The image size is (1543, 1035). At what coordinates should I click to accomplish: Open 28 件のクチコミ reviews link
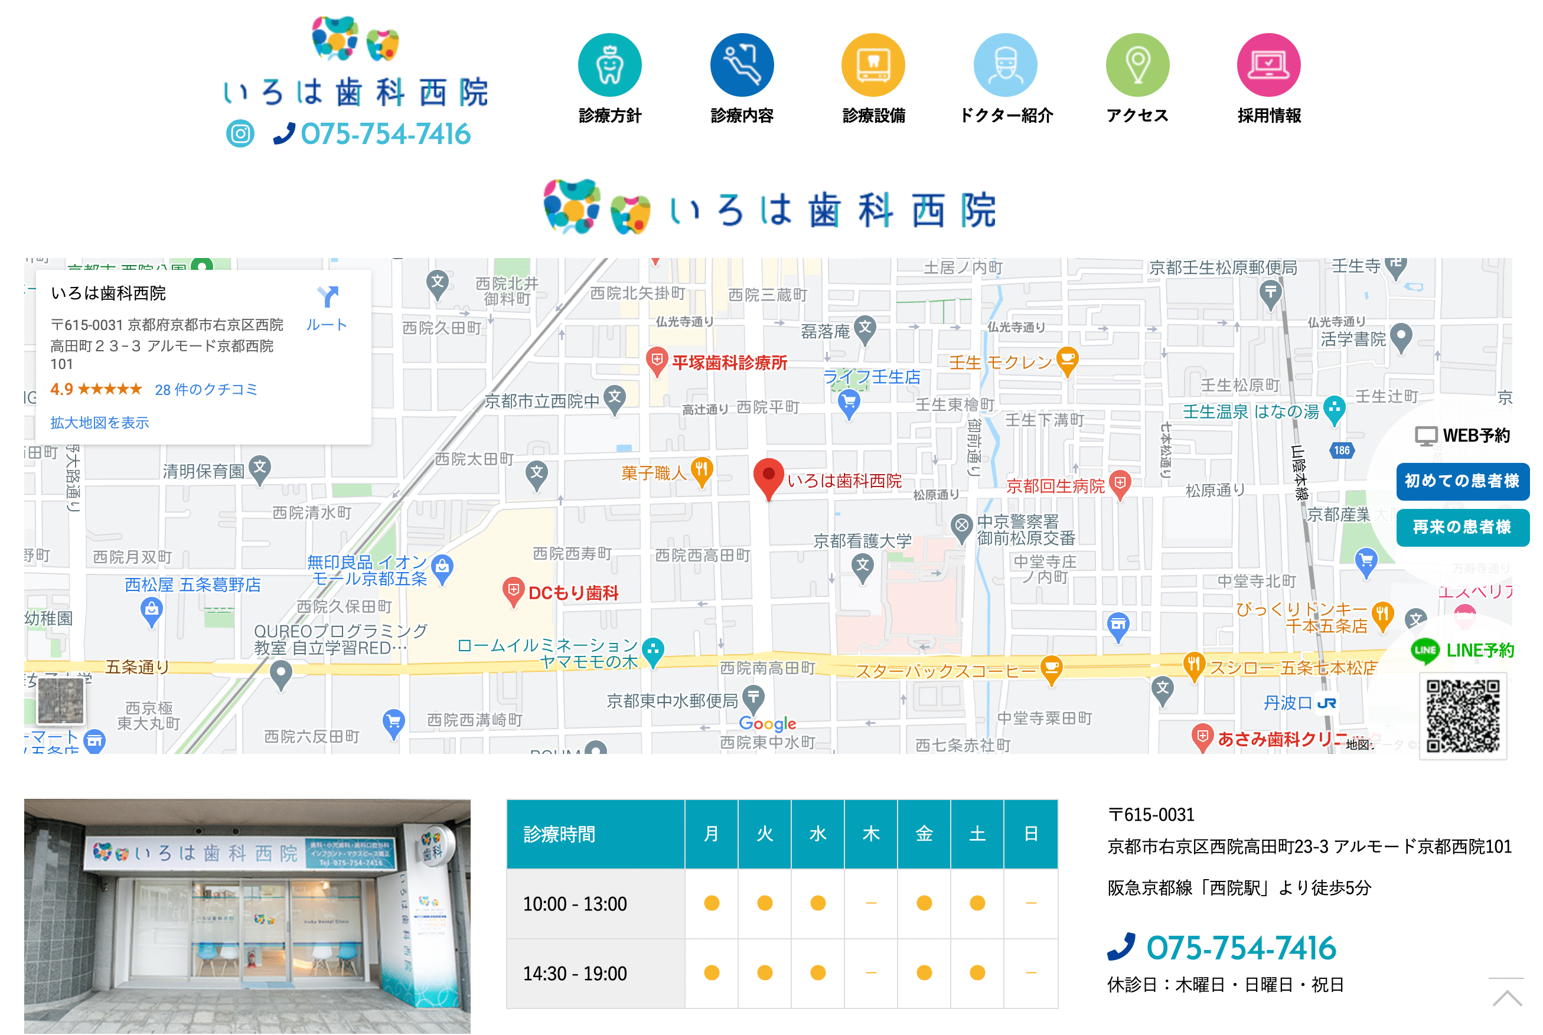(205, 390)
